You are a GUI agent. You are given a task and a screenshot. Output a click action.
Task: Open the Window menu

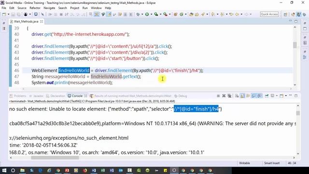[x=96, y=8]
